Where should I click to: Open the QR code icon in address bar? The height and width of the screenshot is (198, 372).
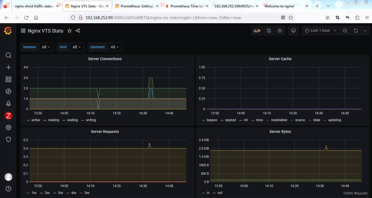coord(283,18)
